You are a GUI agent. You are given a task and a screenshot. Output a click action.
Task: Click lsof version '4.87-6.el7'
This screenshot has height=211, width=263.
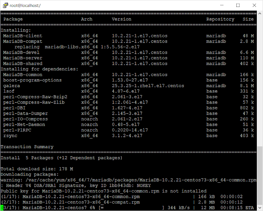[126, 91]
